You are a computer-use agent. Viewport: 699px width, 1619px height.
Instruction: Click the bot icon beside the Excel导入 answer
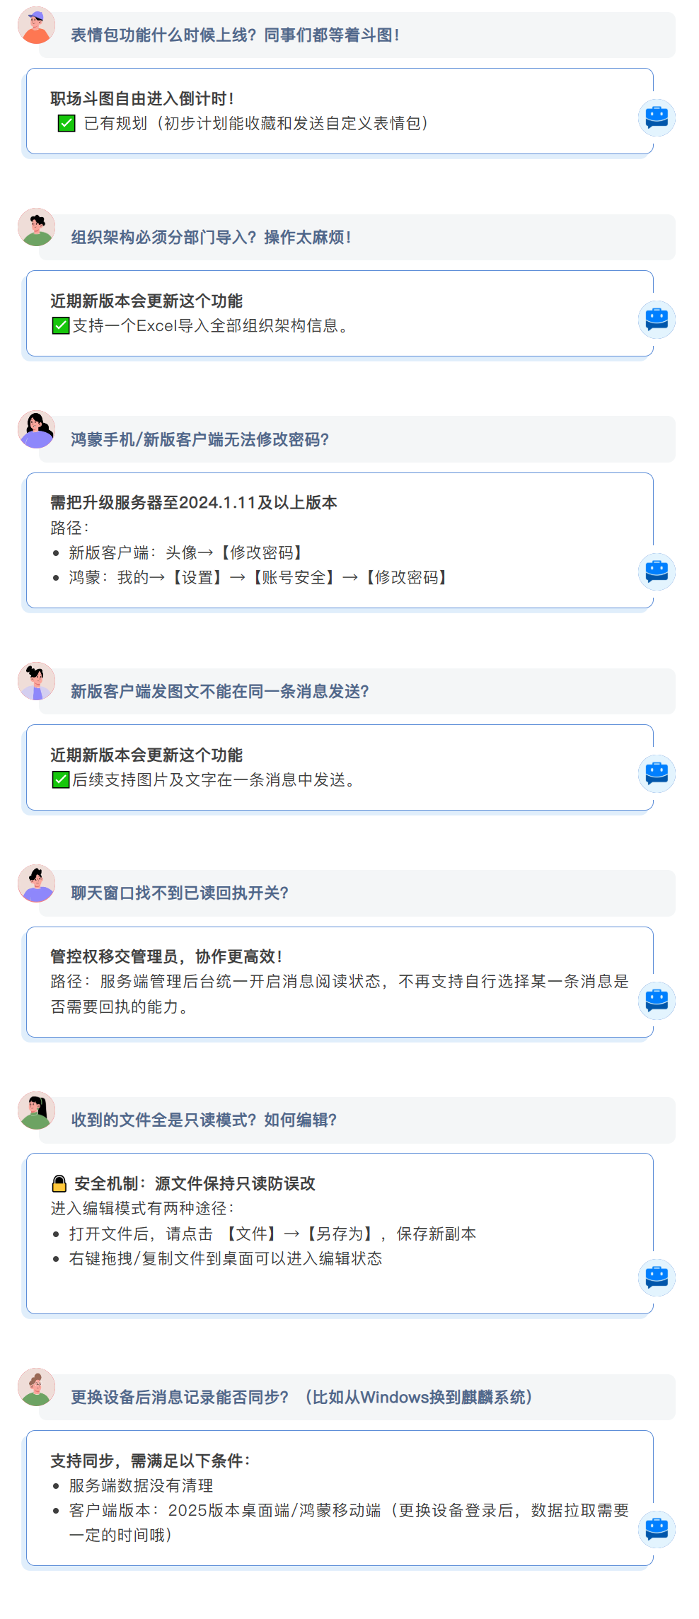coord(657,320)
